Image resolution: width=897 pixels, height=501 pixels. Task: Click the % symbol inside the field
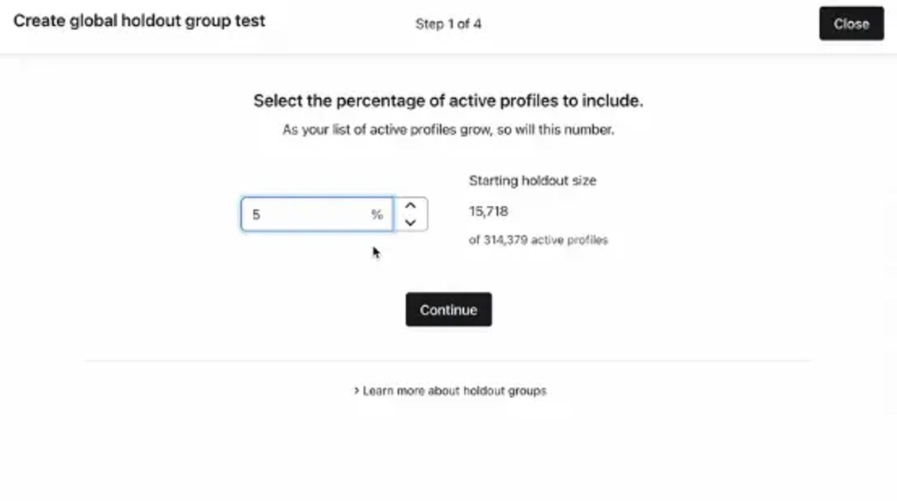(x=377, y=214)
